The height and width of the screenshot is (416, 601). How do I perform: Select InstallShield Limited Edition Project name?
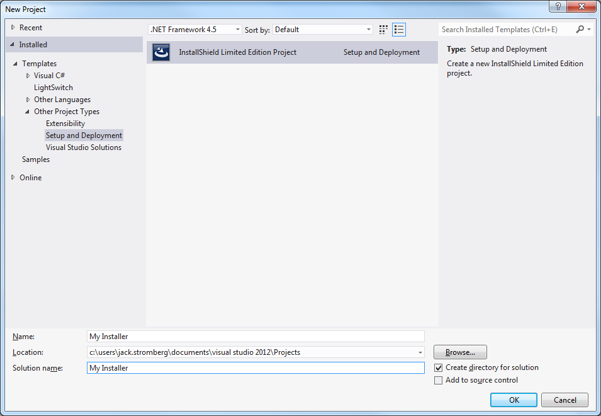[238, 52]
